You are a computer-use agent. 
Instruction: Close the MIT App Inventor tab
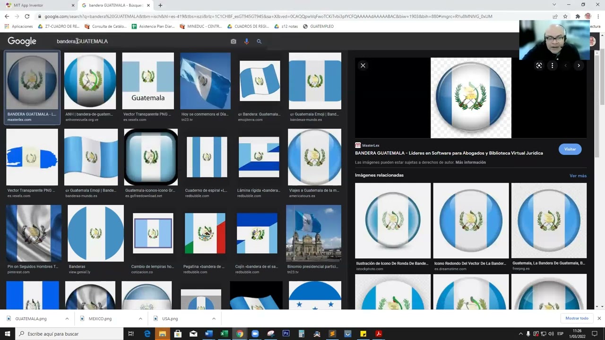coord(73,5)
